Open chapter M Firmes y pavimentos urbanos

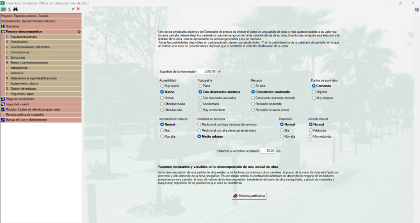43,63
